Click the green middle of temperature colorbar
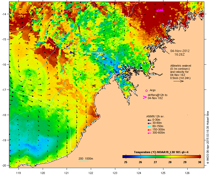 pyautogui.click(x=162, y=156)
